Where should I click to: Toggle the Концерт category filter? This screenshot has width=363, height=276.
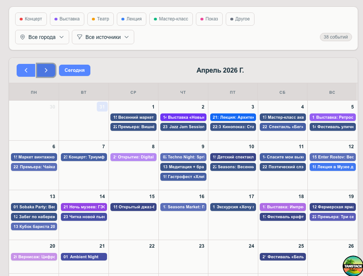[31, 19]
